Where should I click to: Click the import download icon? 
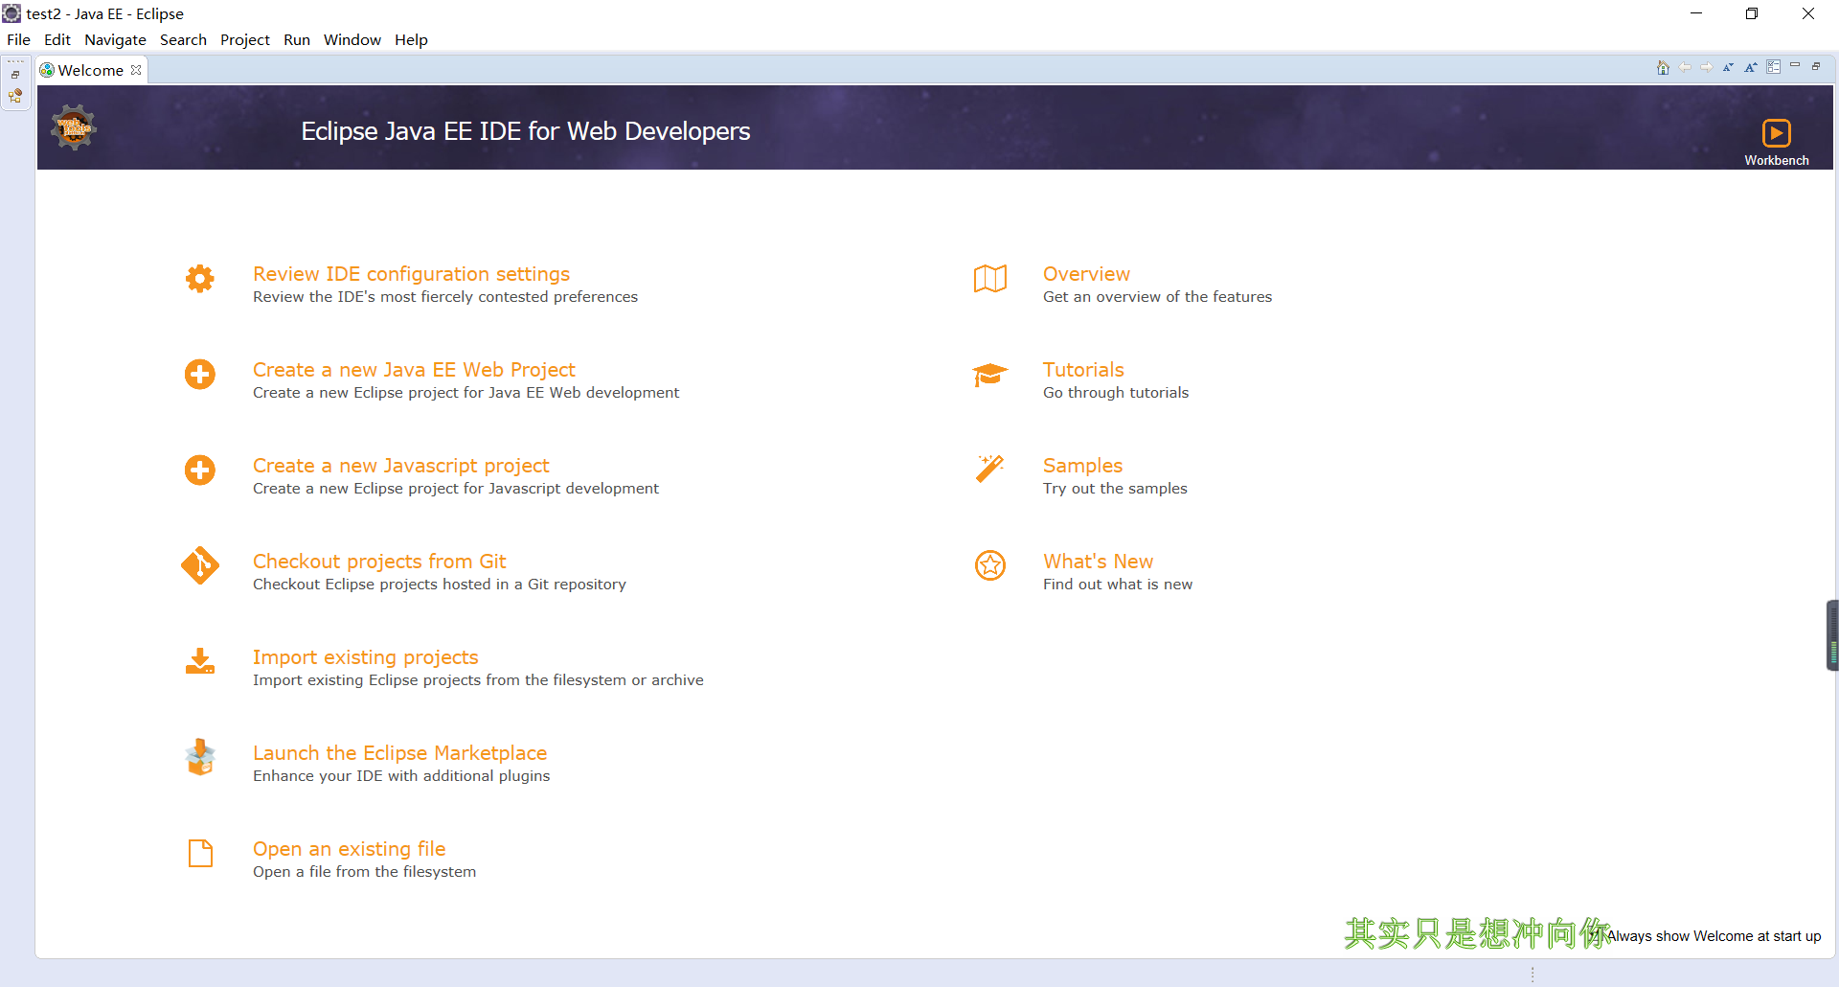click(x=200, y=661)
